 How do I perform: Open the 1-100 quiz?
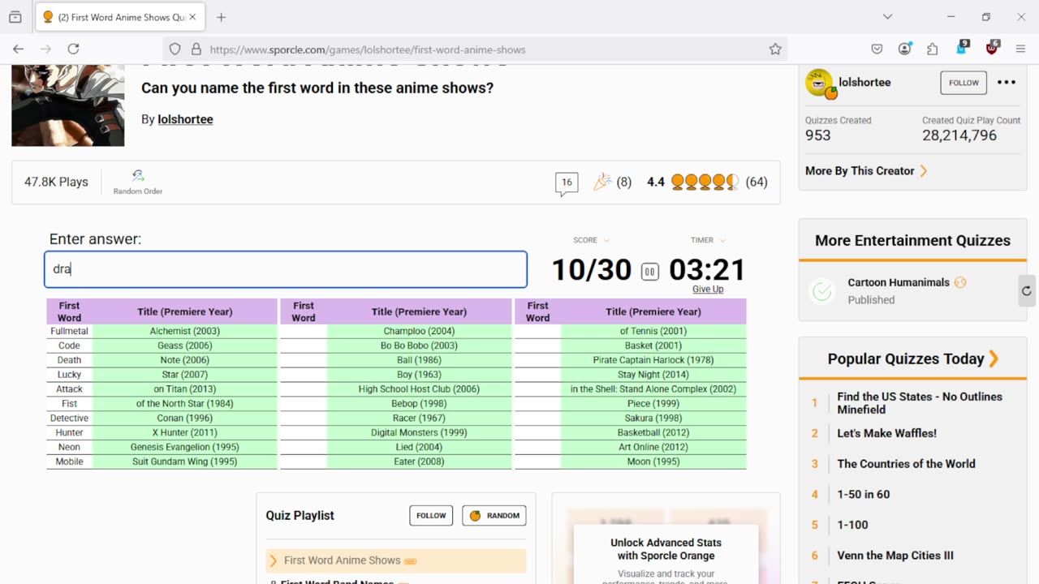tap(853, 525)
